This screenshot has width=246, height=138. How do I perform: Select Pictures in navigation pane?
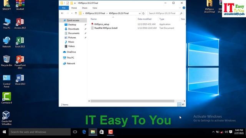[x=72, y=38]
